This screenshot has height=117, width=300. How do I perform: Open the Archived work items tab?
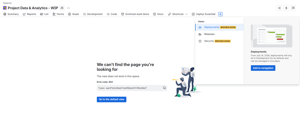(135, 14)
